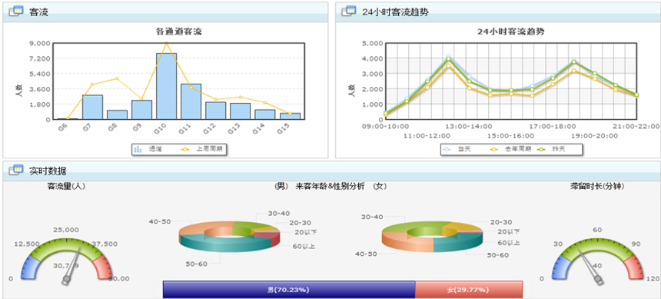This screenshot has width=661, height=299.
Task: Select the G7 bar in channel chart
Action: [x=92, y=107]
